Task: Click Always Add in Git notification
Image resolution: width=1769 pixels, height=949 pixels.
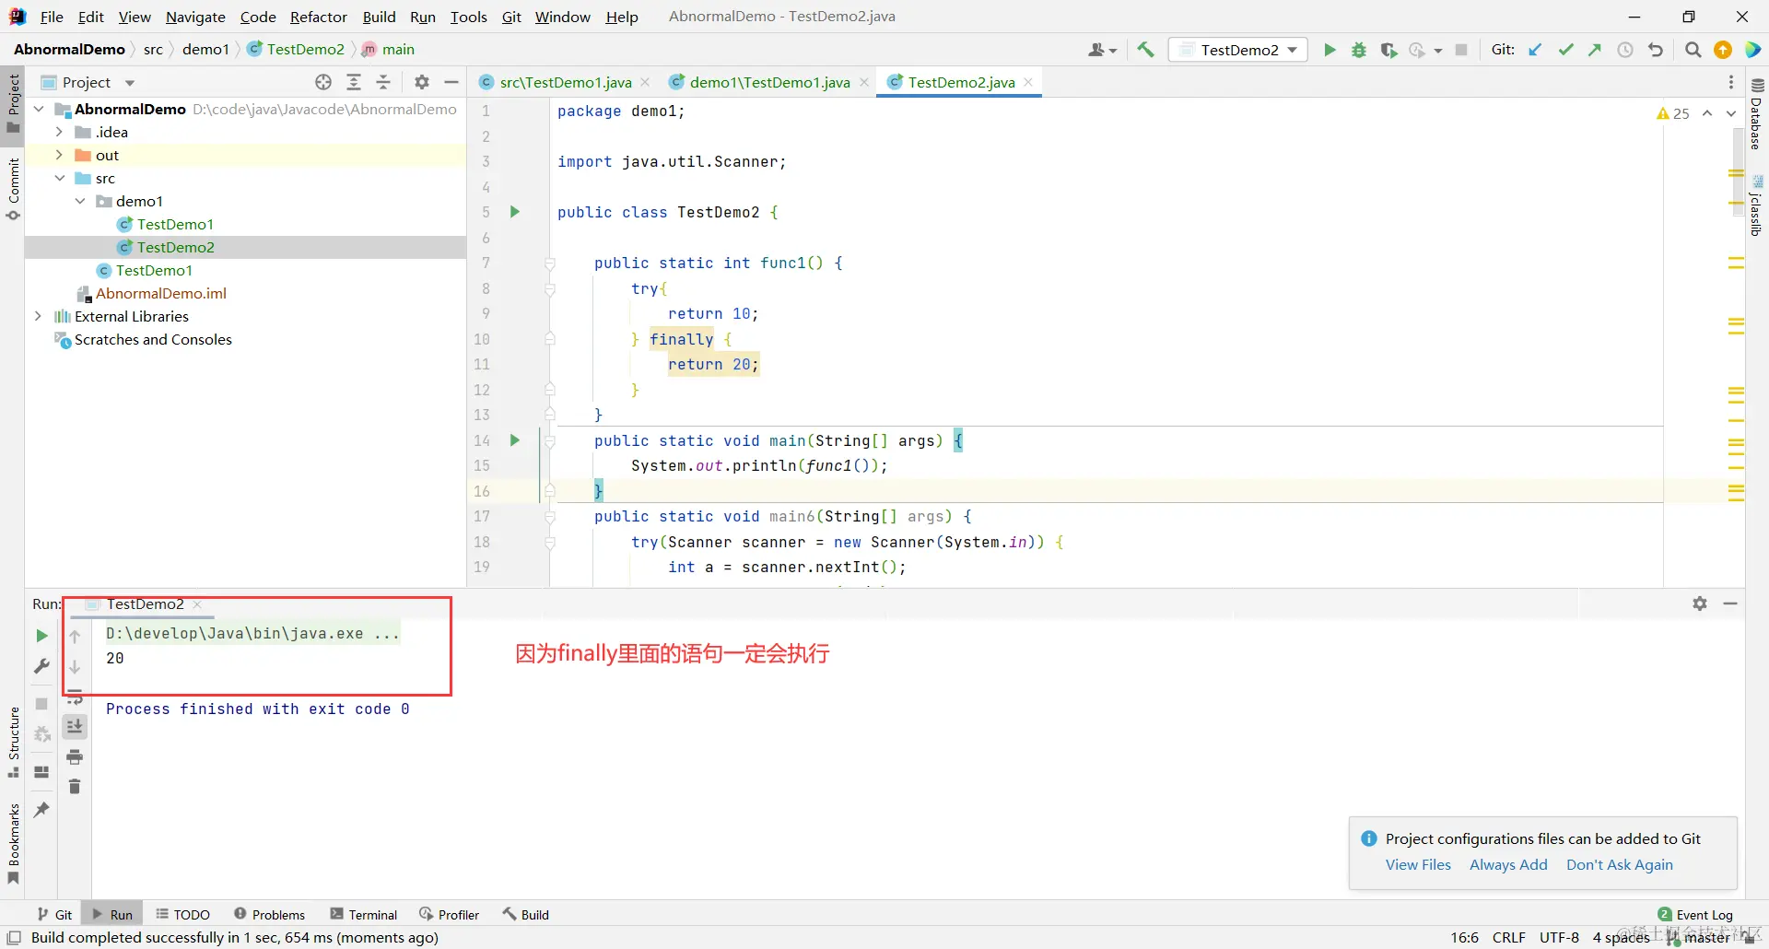Action: (x=1508, y=864)
